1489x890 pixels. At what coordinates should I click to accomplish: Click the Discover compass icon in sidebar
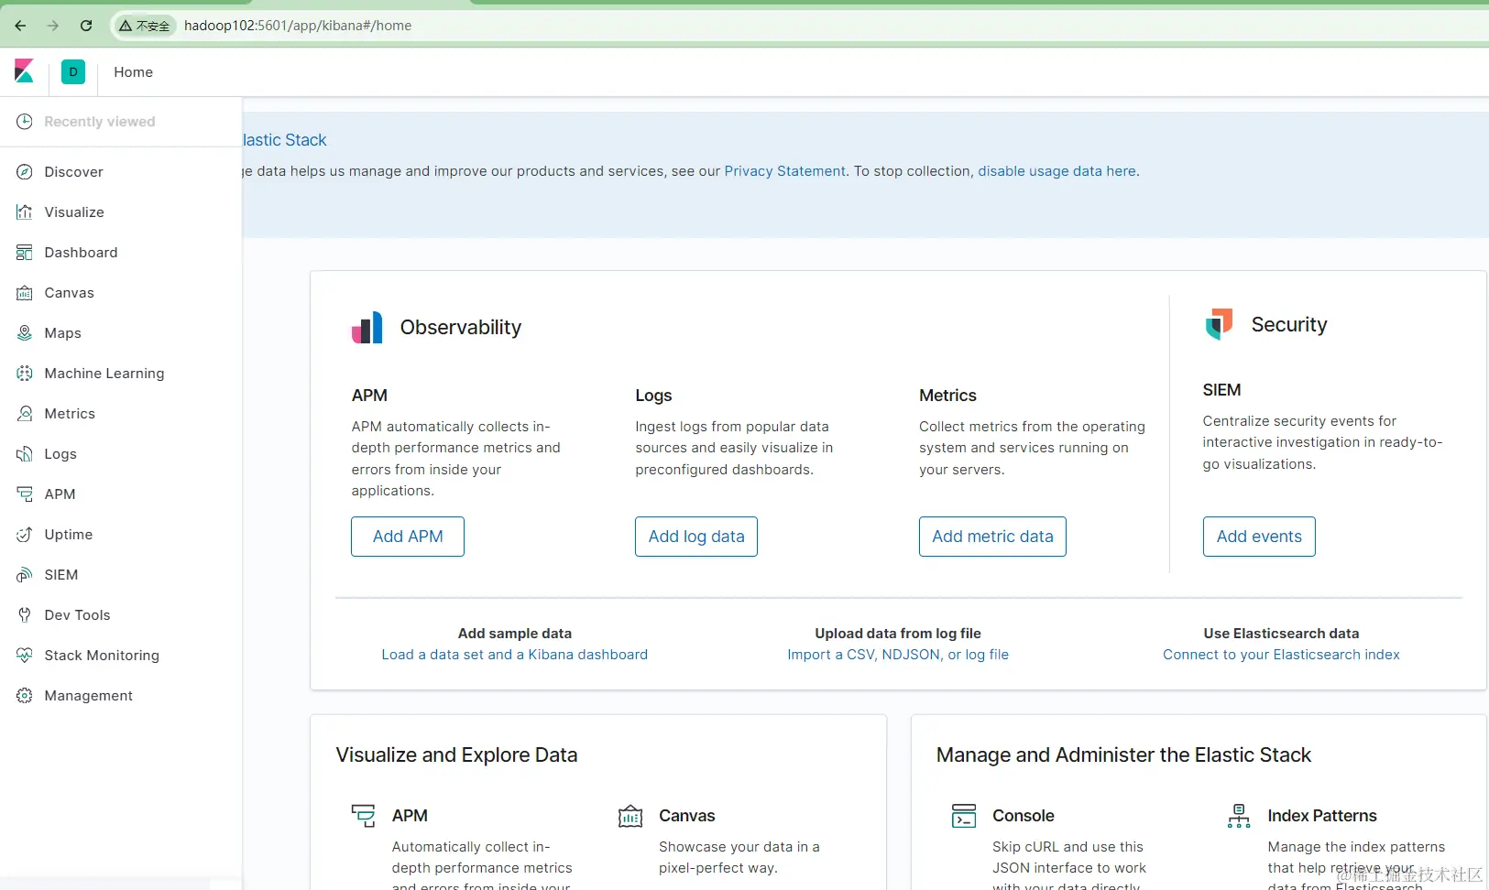click(x=25, y=172)
